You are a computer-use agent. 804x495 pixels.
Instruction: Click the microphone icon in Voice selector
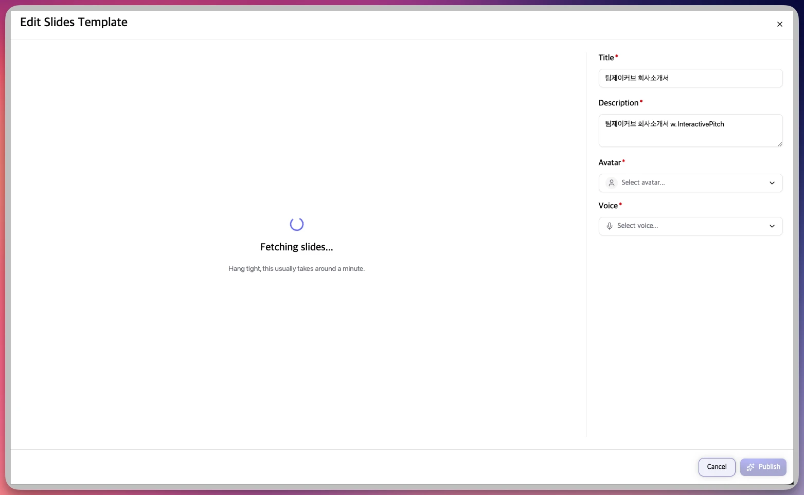click(x=609, y=226)
